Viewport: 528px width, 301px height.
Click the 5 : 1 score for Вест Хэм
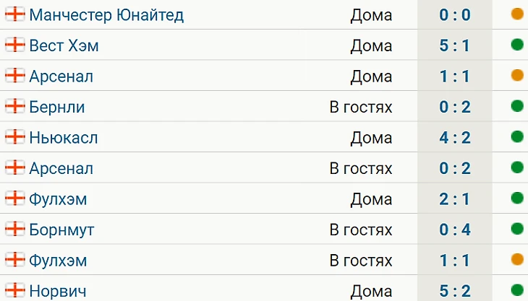click(455, 45)
